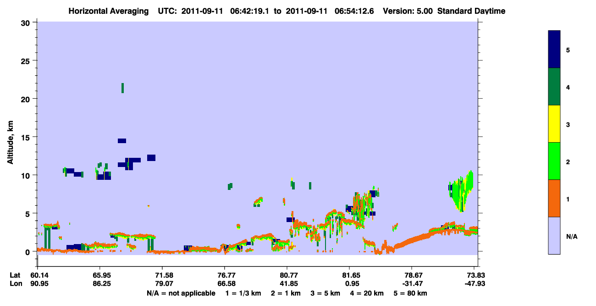
Task: Click the y-axis tick label 20
Action: pyautogui.click(x=27, y=99)
